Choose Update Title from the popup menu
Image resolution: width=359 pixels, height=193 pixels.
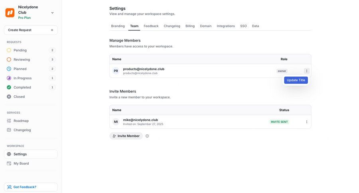pyautogui.click(x=296, y=80)
